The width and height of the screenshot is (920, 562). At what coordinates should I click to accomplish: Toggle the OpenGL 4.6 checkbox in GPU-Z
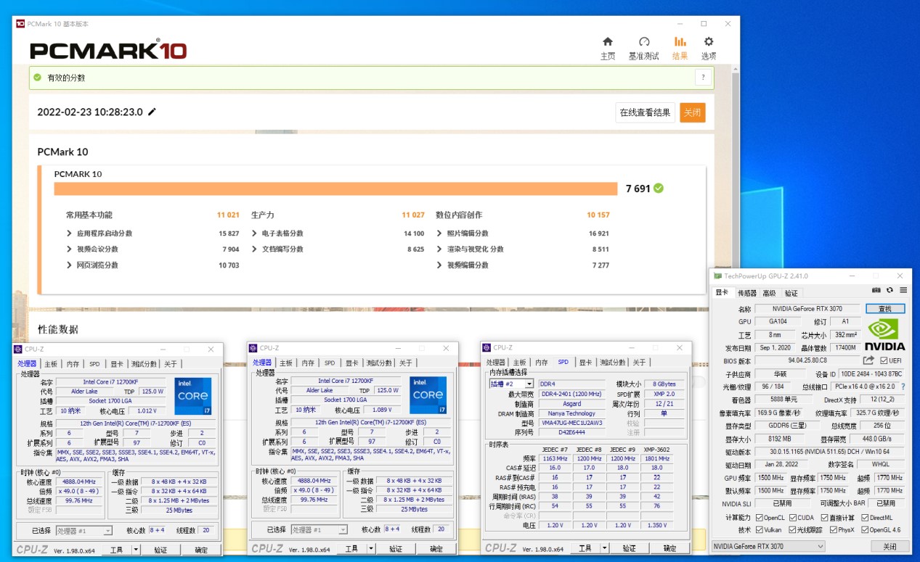tap(865, 530)
